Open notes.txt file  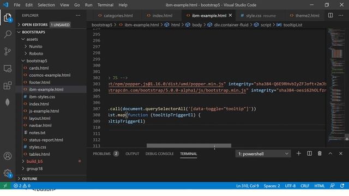(x=37, y=133)
